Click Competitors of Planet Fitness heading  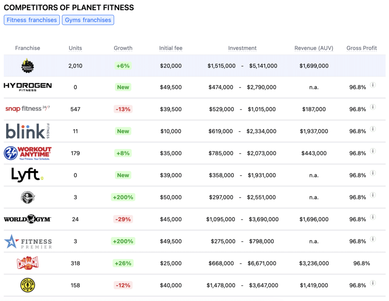tap(69, 8)
